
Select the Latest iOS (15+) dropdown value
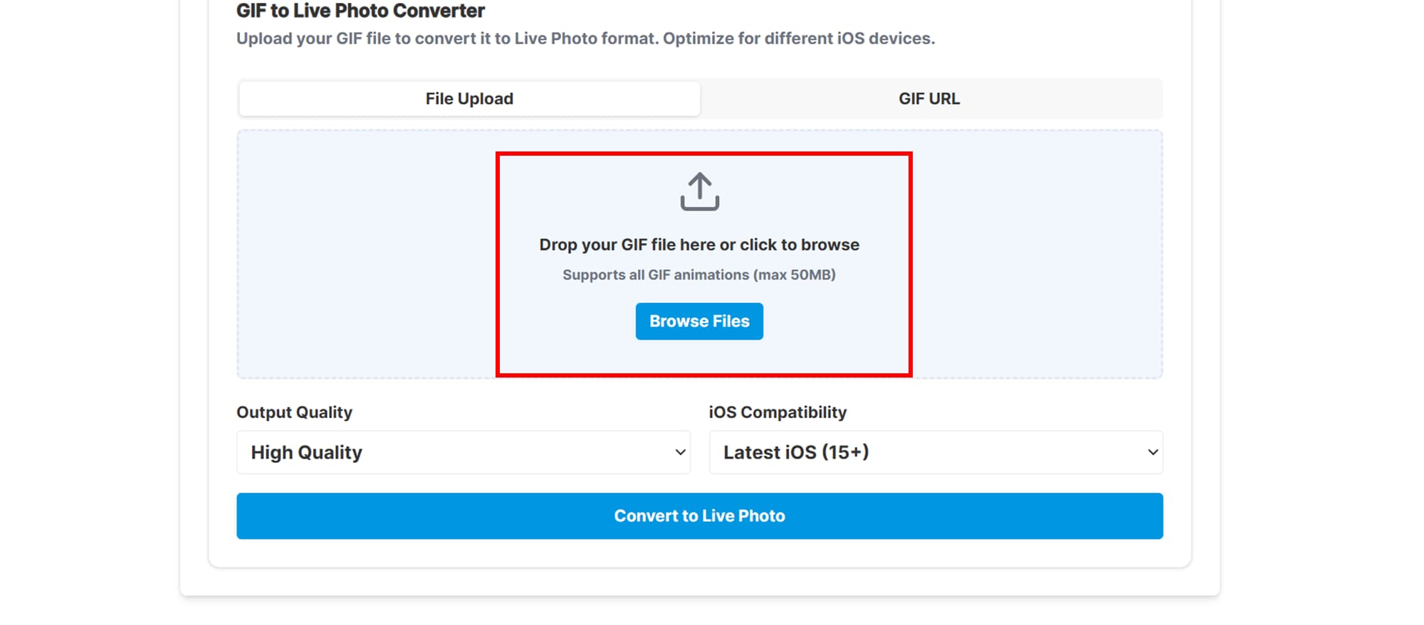click(796, 453)
